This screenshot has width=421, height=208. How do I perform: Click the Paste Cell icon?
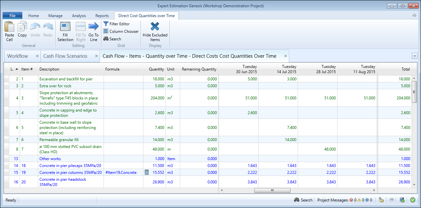click(10, 27)
